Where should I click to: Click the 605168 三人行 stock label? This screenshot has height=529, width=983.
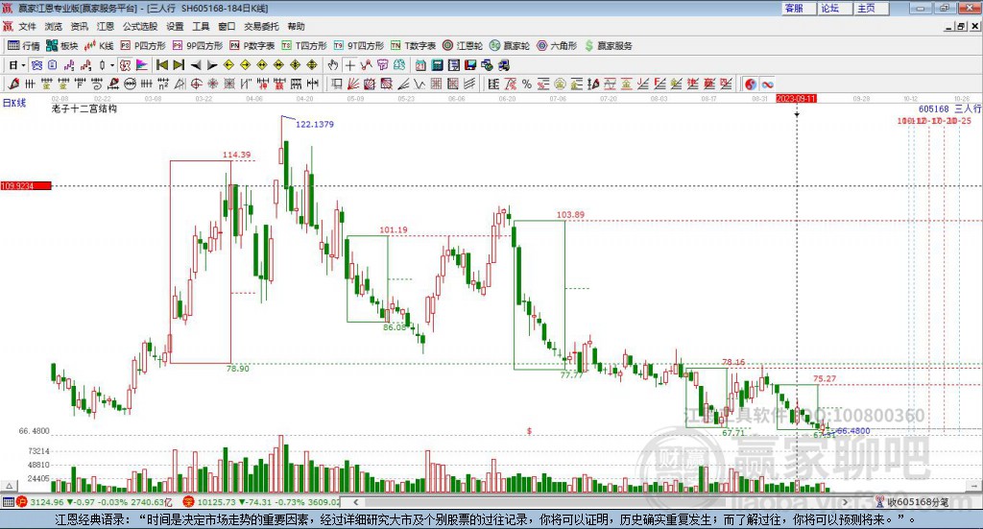pyautogui.click(x=949, y=109)
